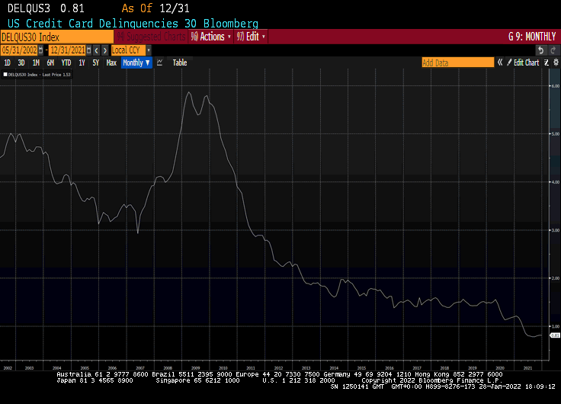Viewport: 561px width, 404px height.
Task: Expand the Monthly periodicity dropdown
Action: tap(136, 63)
